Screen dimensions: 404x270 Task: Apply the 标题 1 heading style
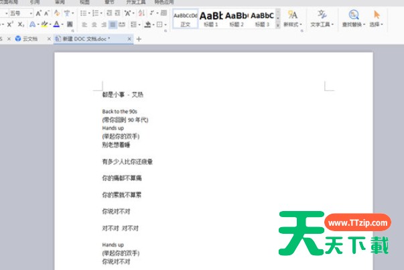(211, 17)
